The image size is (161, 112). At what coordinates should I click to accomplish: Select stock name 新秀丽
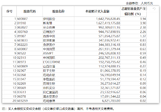[x=47, y=23]
